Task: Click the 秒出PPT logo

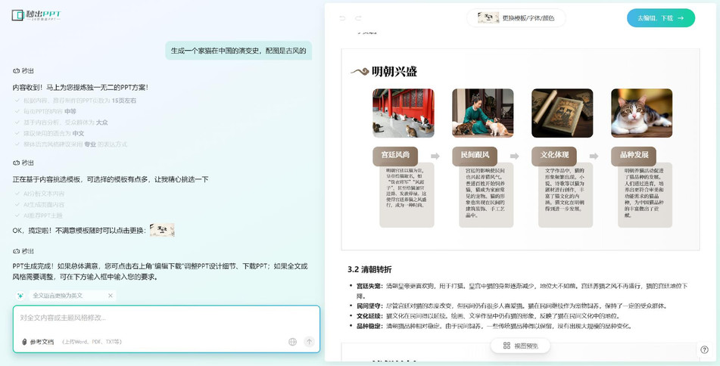Action: click(36, 15)
